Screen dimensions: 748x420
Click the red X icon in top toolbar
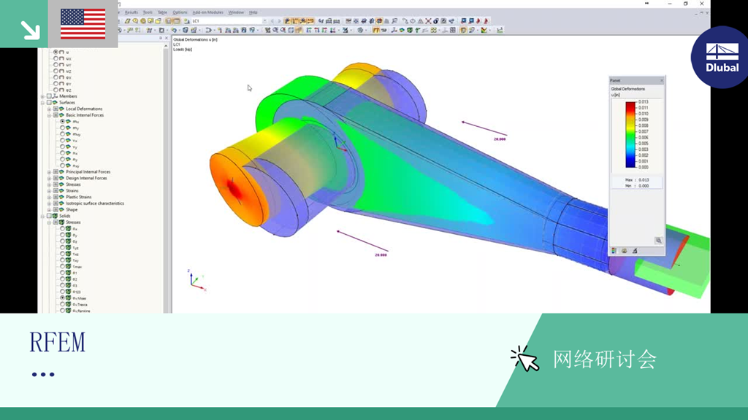point(428,21)
